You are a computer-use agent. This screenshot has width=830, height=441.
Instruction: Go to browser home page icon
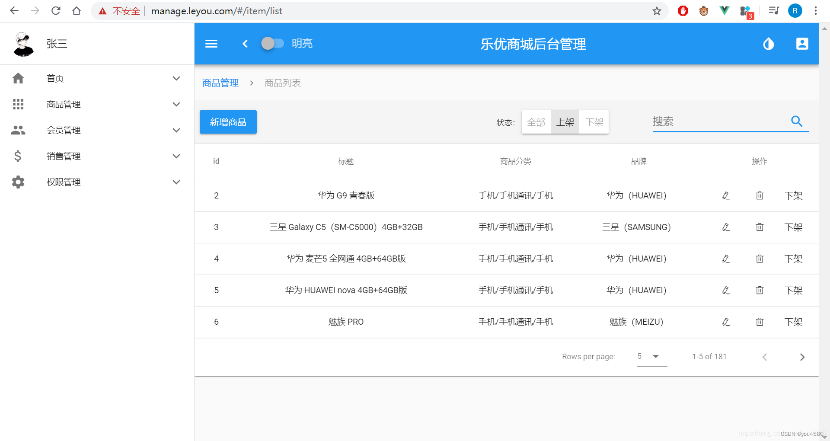pyautogui.click(x=77, y=11)
